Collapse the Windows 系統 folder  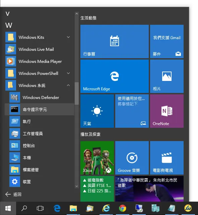pyautogui.click(x=68, y=85)
